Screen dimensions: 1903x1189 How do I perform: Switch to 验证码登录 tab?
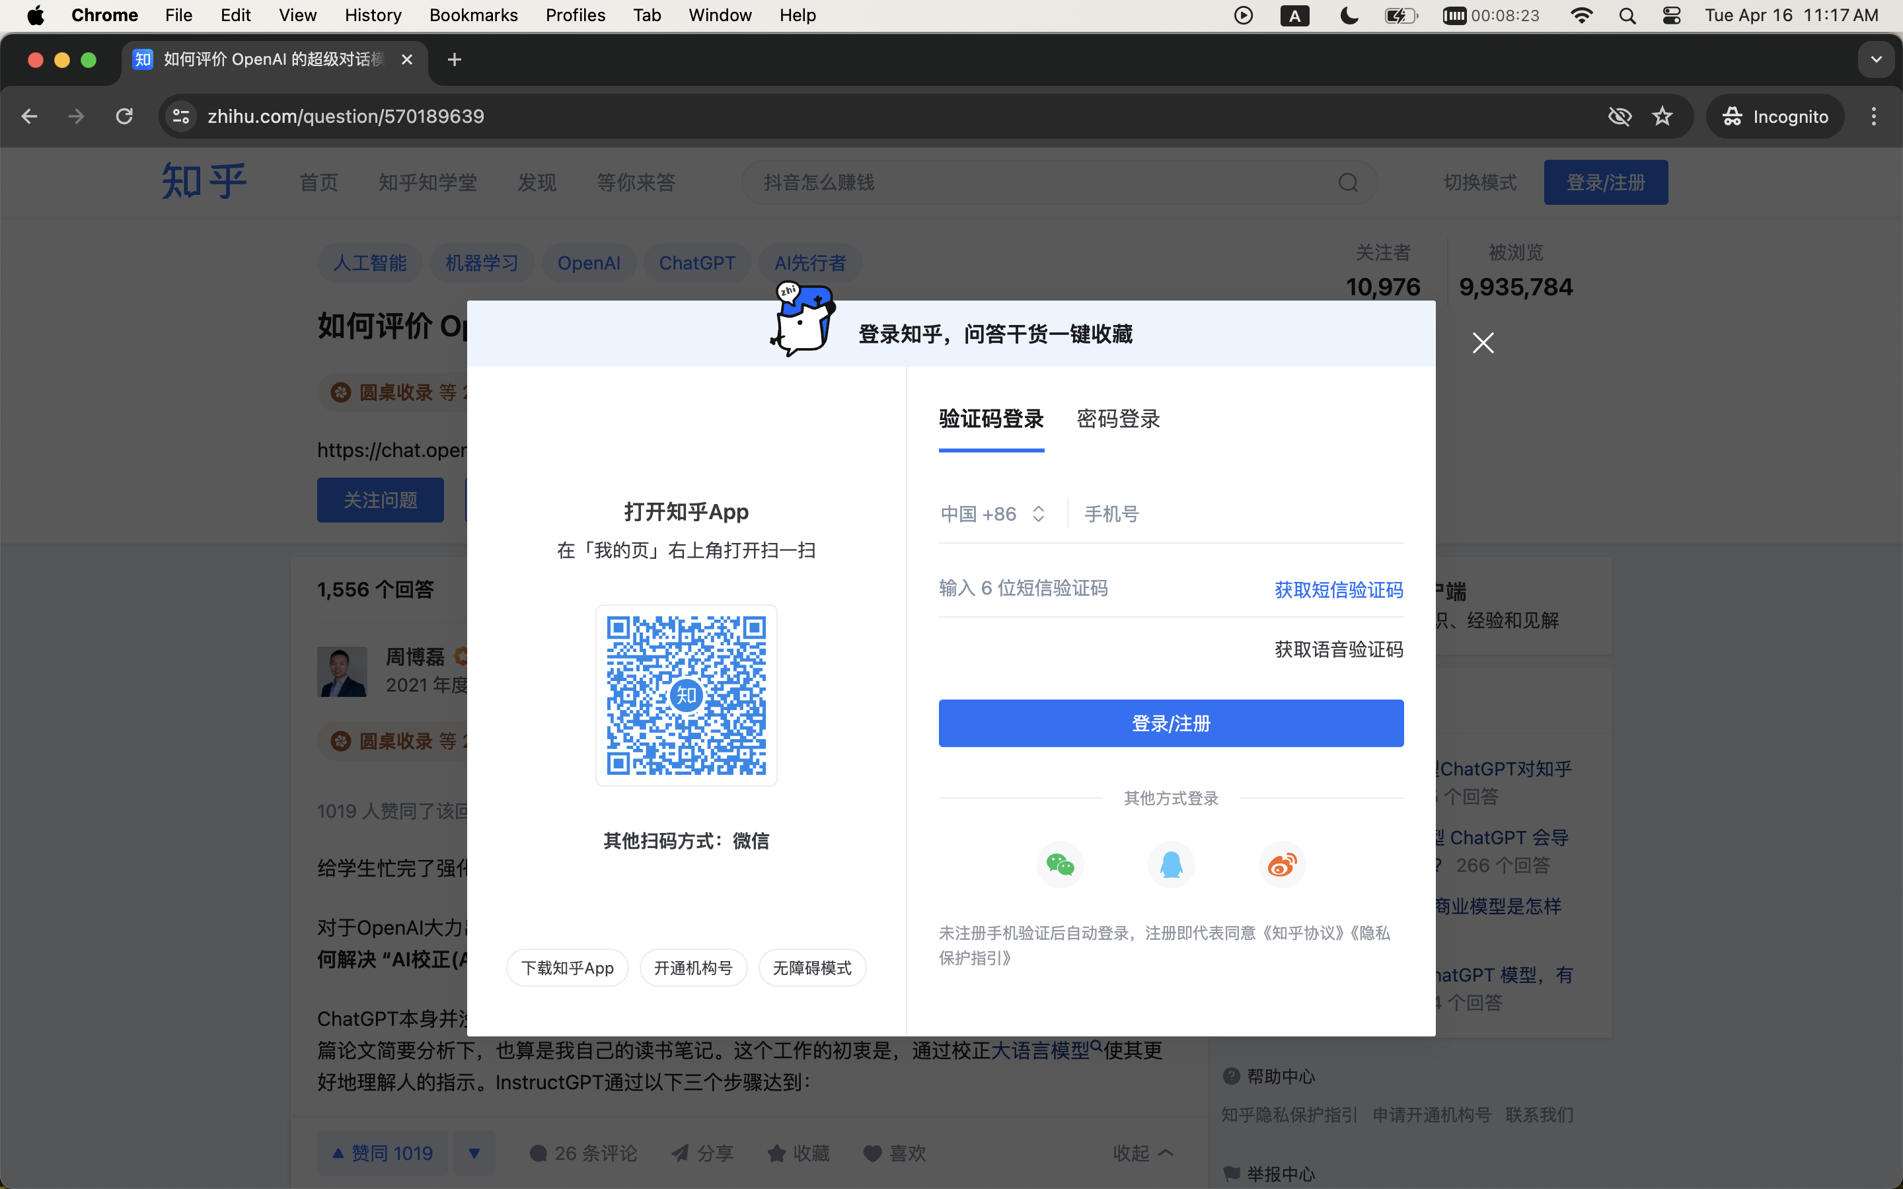(991, 419)
